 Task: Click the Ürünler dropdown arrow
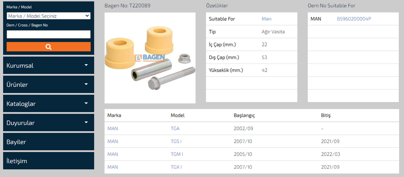[86, 84]
